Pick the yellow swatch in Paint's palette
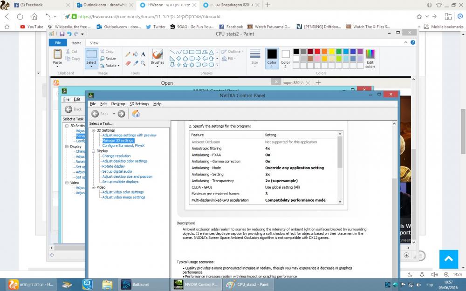Viewport: 466px width, 291px height. click(332, 51)
